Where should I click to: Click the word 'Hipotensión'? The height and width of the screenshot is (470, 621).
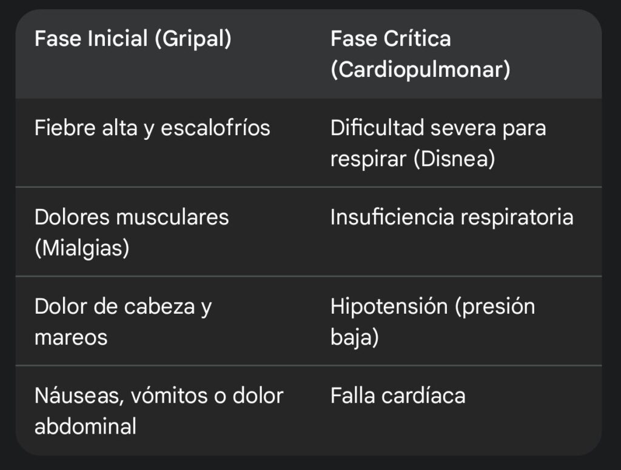click(x=389, y=306)
